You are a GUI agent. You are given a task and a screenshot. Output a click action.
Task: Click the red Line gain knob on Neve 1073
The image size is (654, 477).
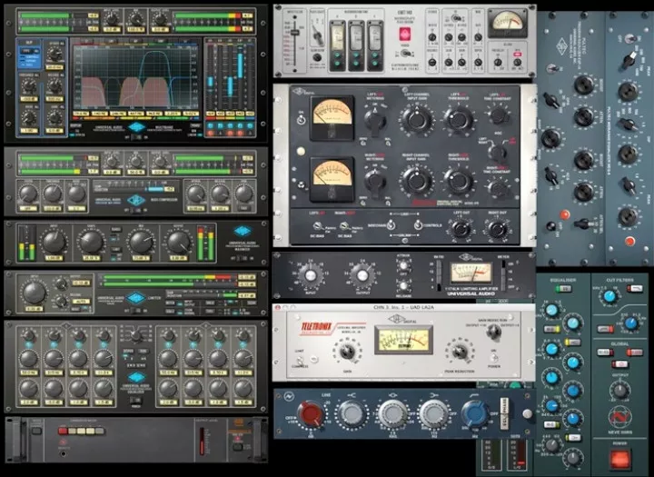pos(310,413)
